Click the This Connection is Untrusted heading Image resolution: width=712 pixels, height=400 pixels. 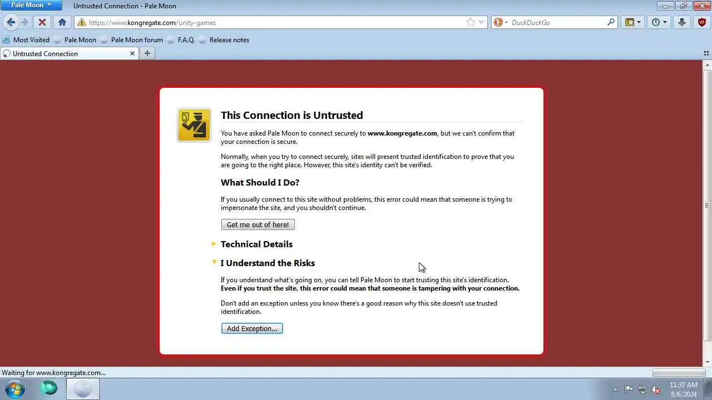pyautogui.click(x=292, y=115)
